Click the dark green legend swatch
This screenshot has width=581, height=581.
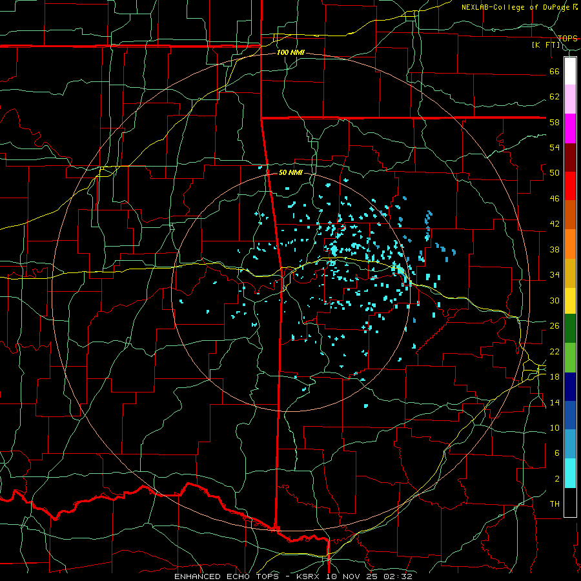pyautogui.click(x=570, y=329)
